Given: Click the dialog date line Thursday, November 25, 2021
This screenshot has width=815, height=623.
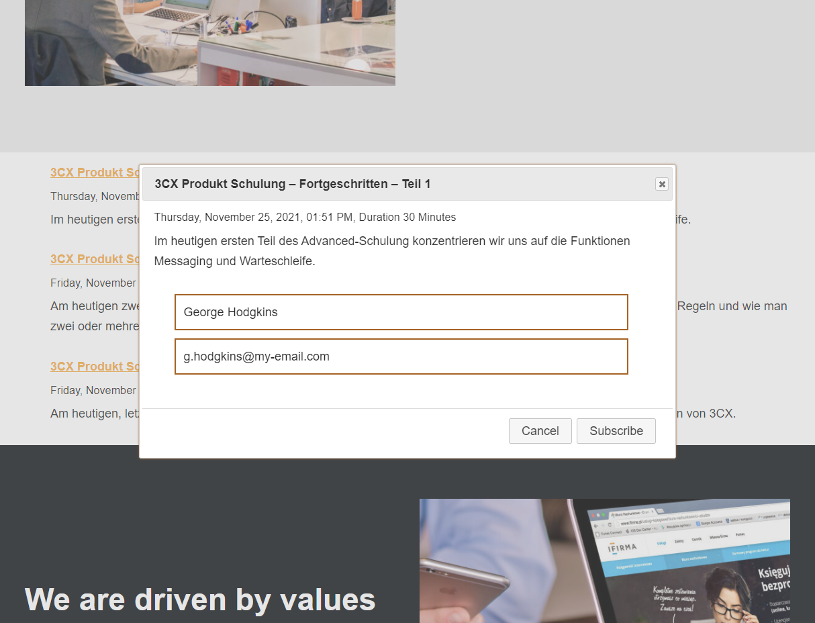Looking at the screenshot, I should point(305,217).
